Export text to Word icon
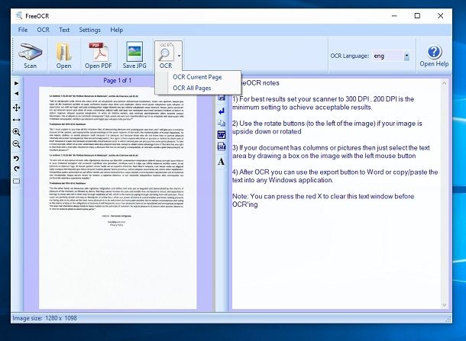 (x=222, y=135)
